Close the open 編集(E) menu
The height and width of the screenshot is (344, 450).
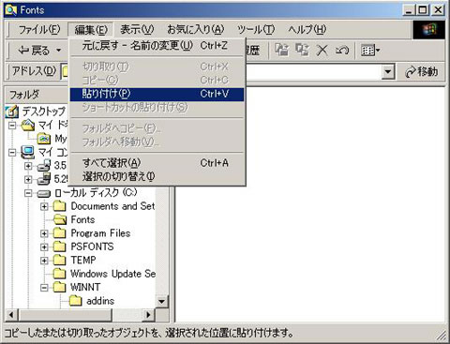click(91, 30)
